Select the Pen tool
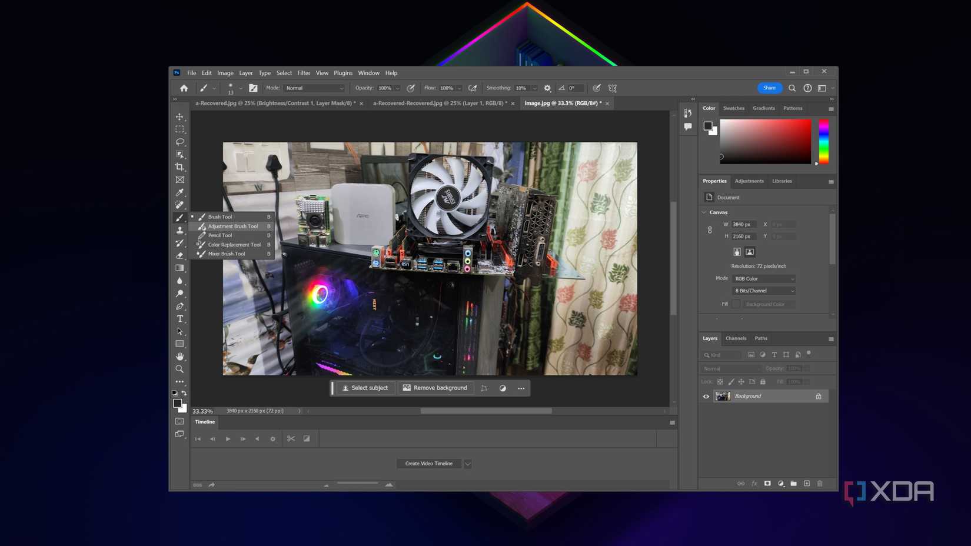This screenshot has height=546, width=971. tap(179, 306)
